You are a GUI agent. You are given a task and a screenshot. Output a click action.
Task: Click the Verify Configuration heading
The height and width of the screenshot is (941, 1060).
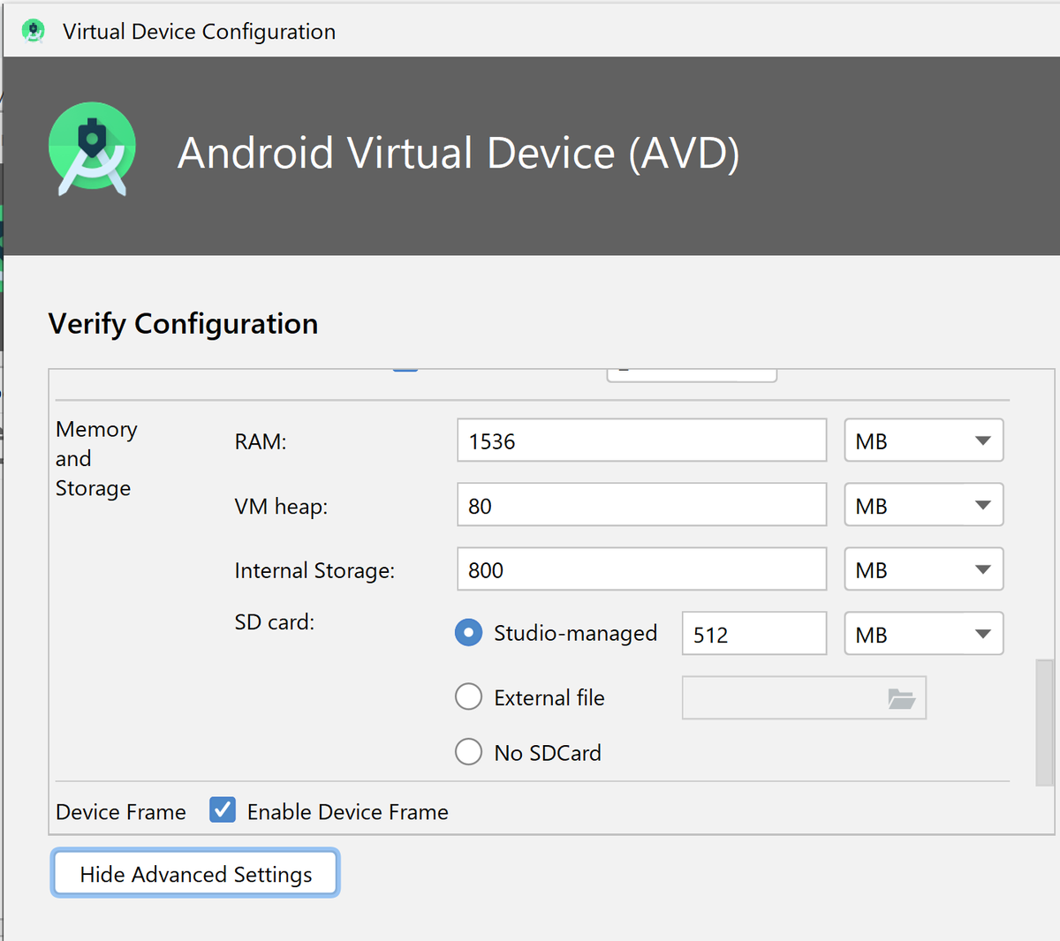[183, 323]
